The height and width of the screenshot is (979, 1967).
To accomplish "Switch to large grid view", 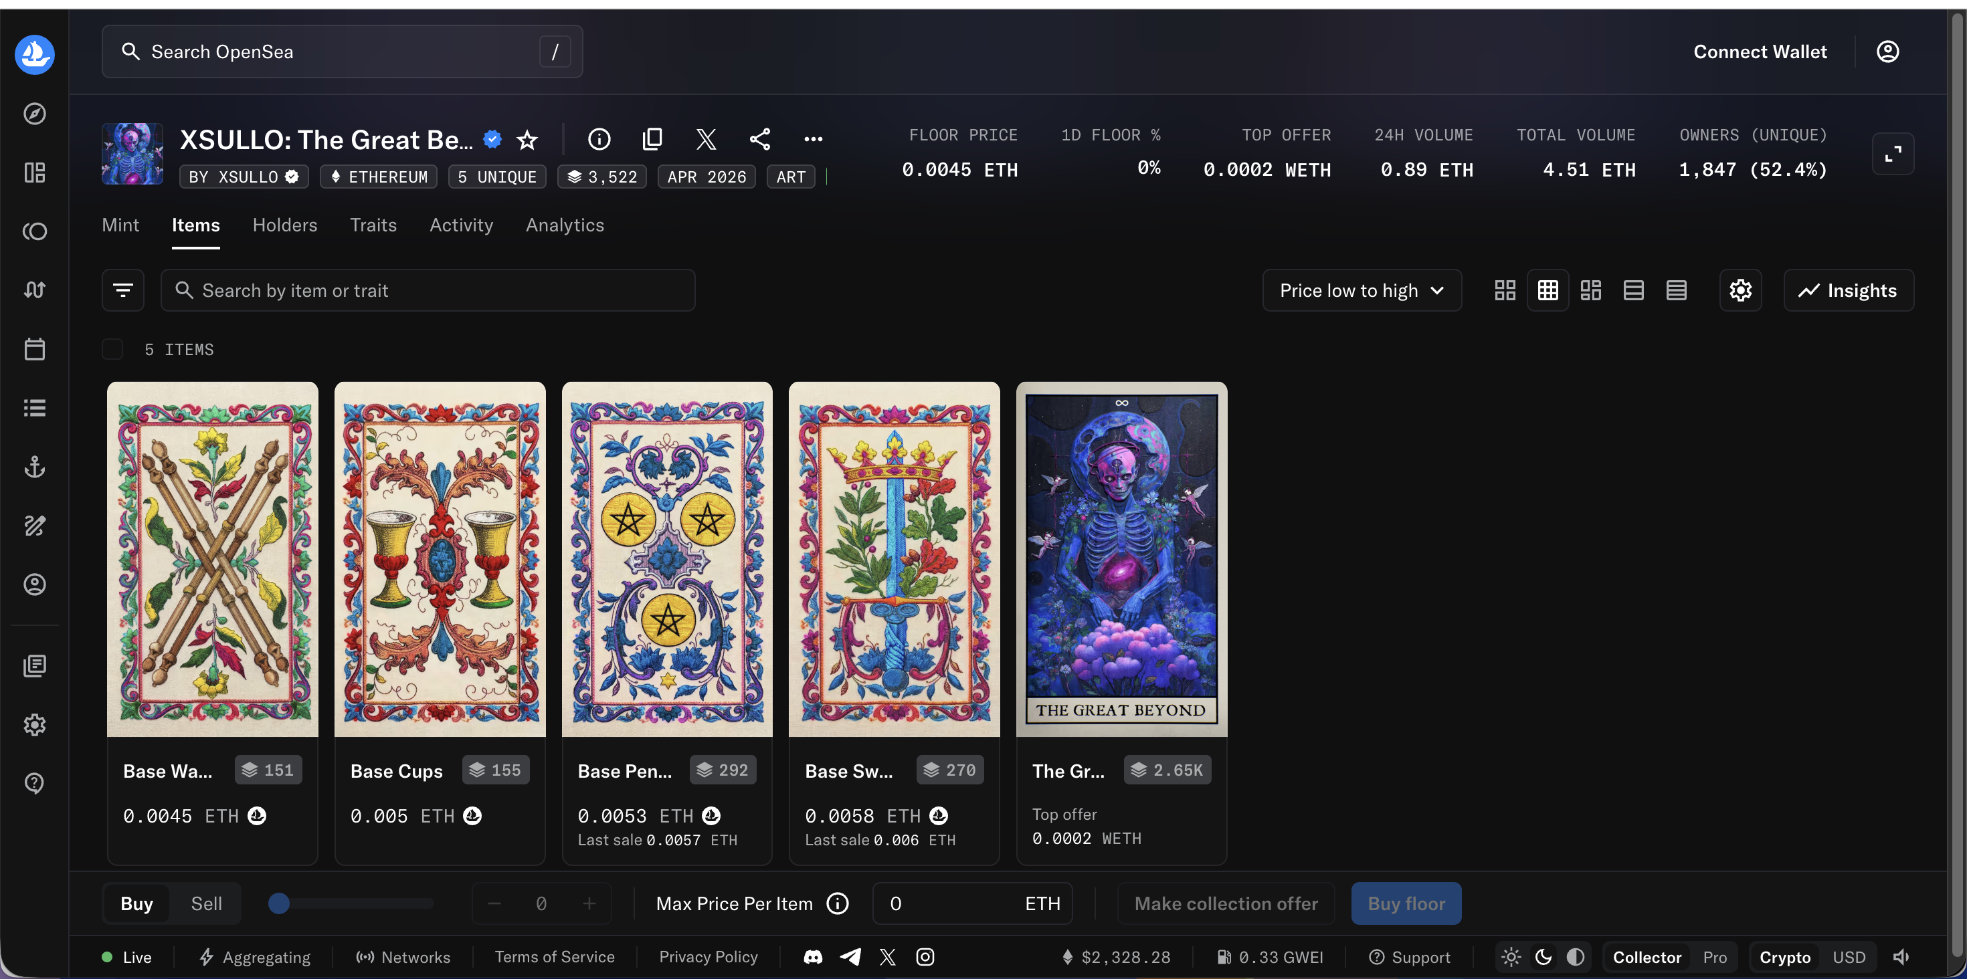I will click(1505, 290).
